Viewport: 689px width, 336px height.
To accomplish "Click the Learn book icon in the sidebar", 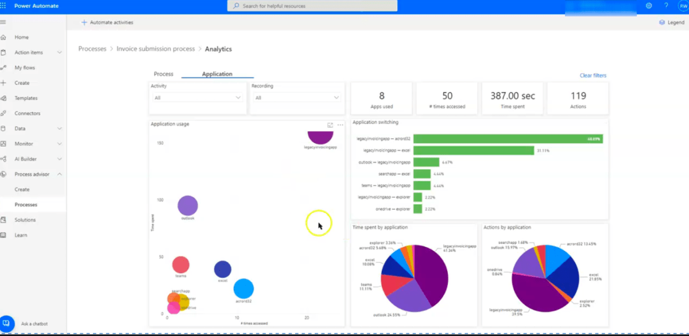I will point(3,235).
